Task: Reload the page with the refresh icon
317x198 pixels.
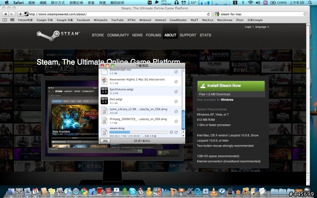Action: tap(209, 14)
